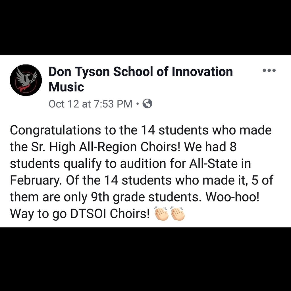Click the word Music in page name
The height and width of the screenshot is (291, 291).
click(66, 87)
